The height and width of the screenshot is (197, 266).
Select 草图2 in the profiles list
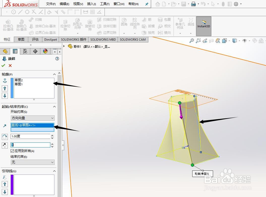tap(18, 80)
